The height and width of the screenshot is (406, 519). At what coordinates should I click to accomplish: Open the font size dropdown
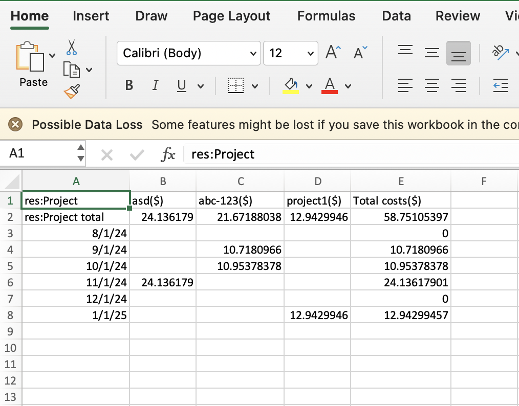[x=310, y=53]
